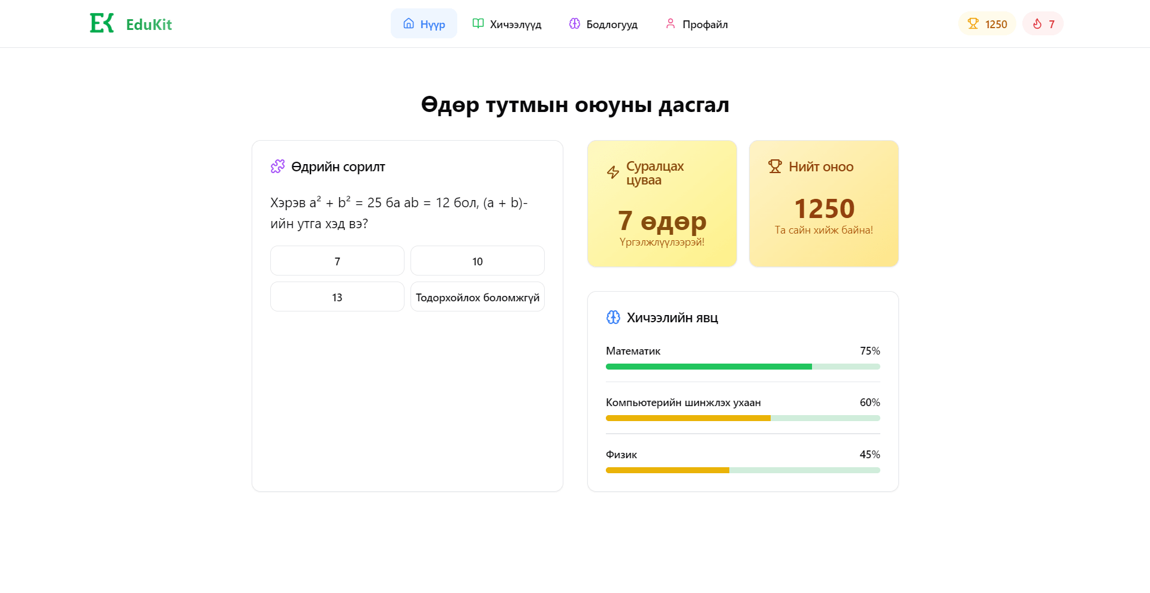Click the Нийт оноо title
Image resolution: width=1150 pixels, height=593 pixels.
click(x=821, y=167)
